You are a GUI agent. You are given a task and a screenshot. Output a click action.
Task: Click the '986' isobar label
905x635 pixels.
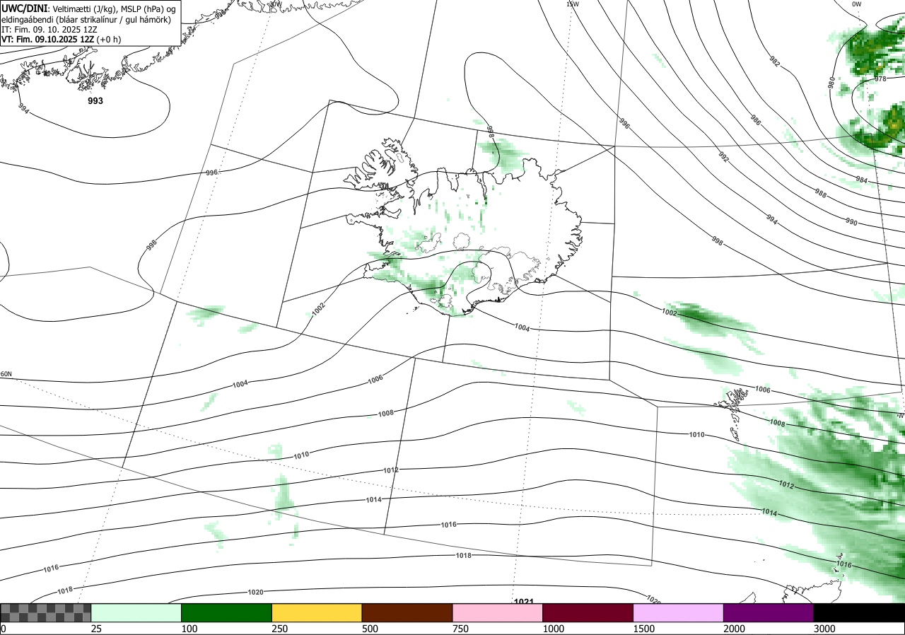click(756, 121)
